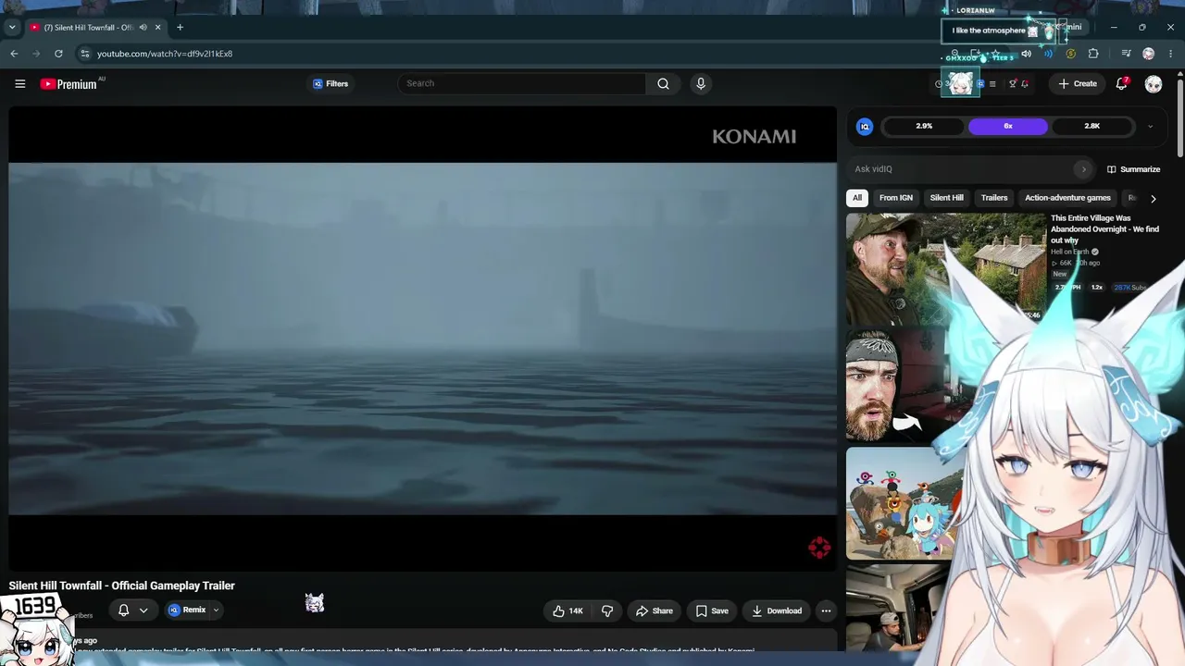The height and width of the screenshot is (666, 1185).
Task: Summarize the video with vidIQ
Action: click(1133, 169)
